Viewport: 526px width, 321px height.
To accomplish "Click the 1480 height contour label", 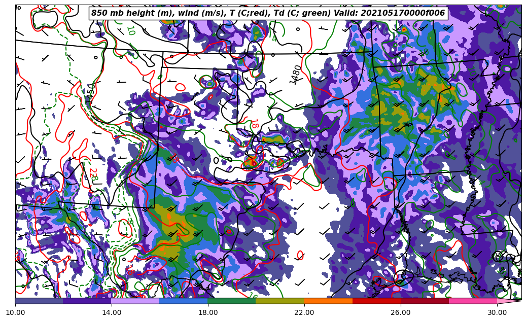I will click(x=295, y=75).
